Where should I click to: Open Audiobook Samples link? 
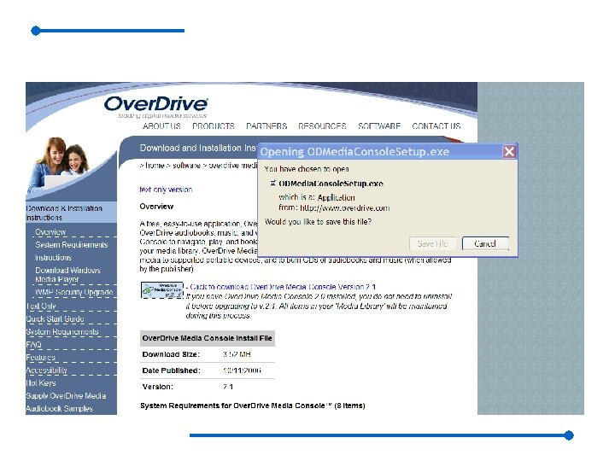coord(59,408)
